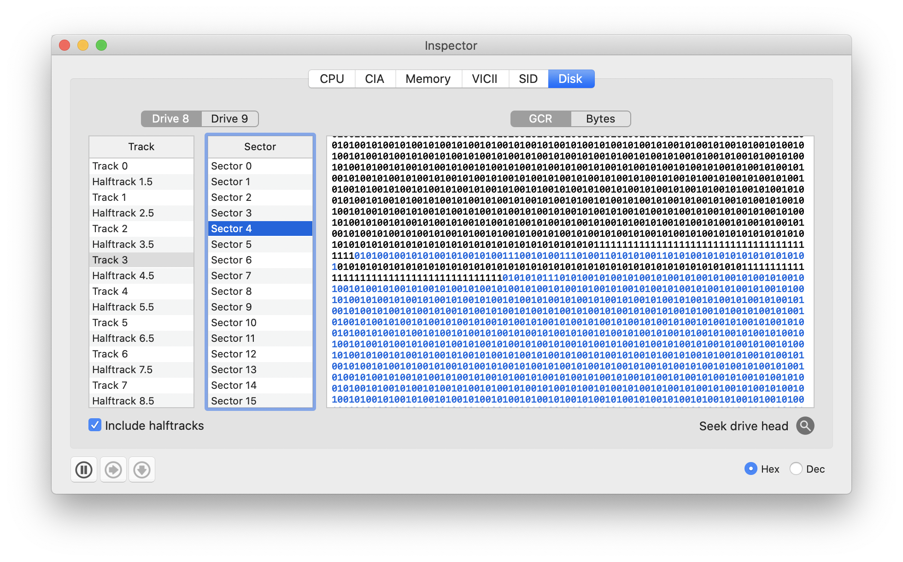The image size is (903, 562).
Task: Click the step-down arrow control
Action: pyautogui.click(x=142, y=469)
